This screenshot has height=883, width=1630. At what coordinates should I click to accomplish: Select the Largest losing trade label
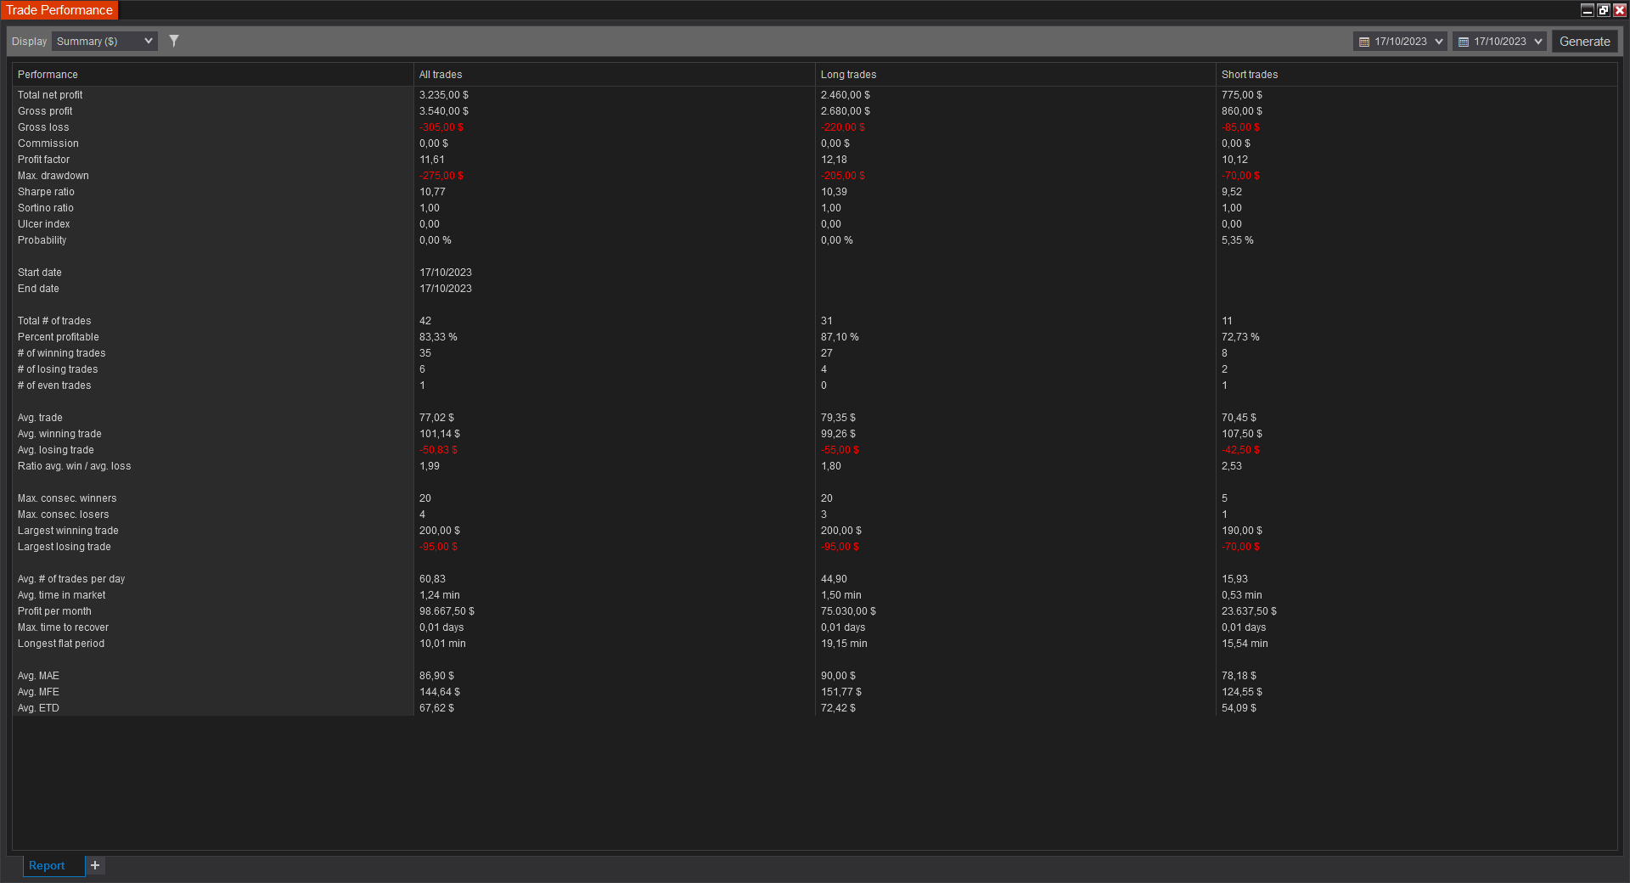click(65, 547)
